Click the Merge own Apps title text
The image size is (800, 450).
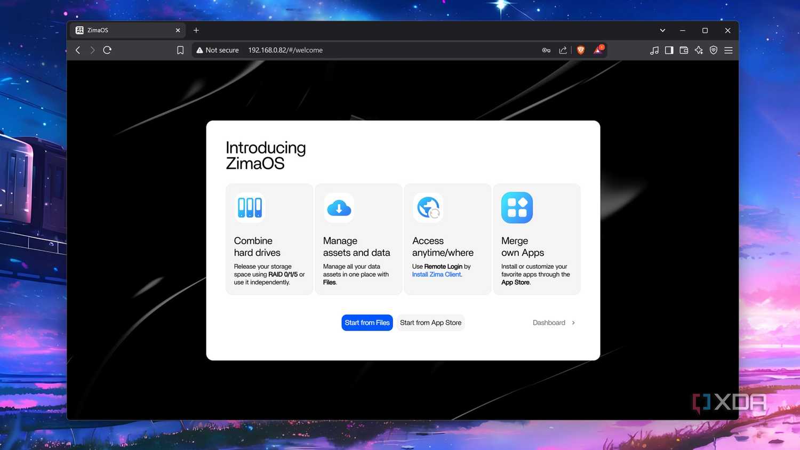523,247
